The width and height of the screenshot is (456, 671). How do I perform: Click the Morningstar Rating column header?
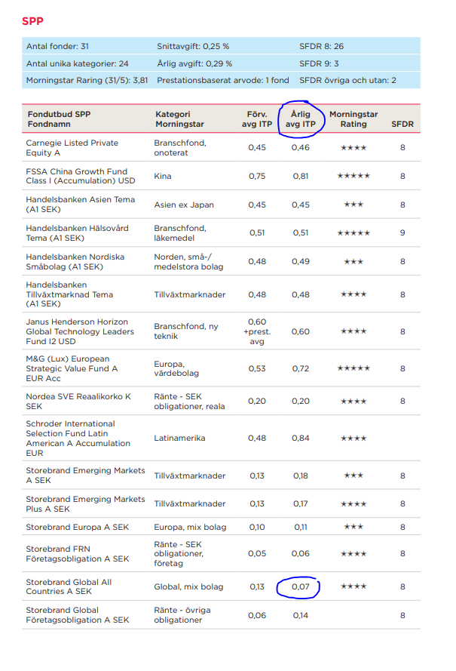click(353, 119)
